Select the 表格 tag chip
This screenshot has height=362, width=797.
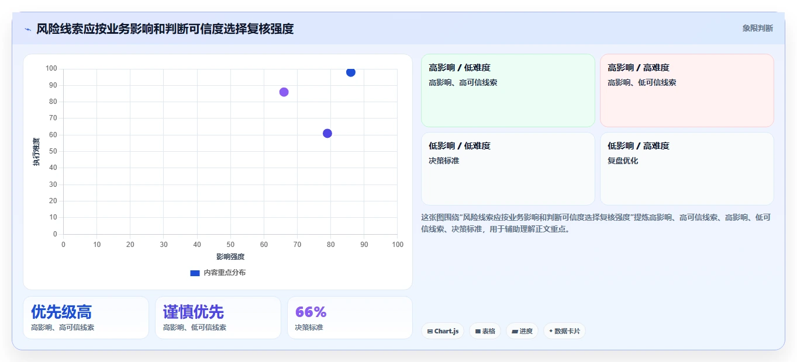click(485, 331)
